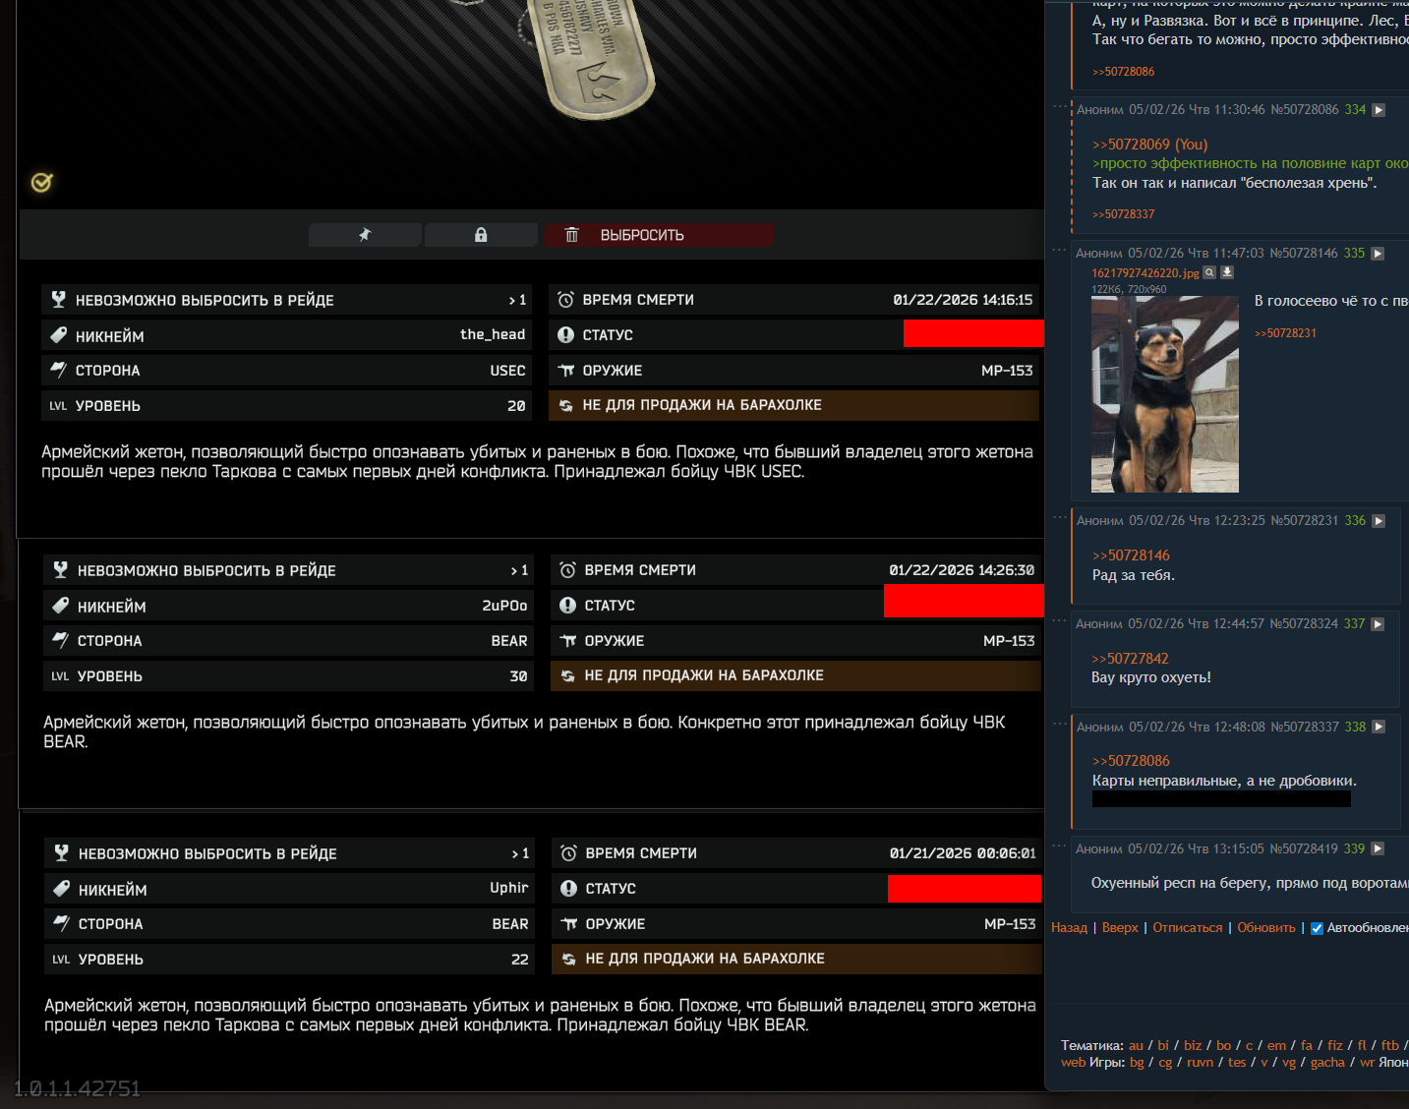Refresh thread with Обновить link
The image size is (1409, 1109).
click(x=1266, y=928)
